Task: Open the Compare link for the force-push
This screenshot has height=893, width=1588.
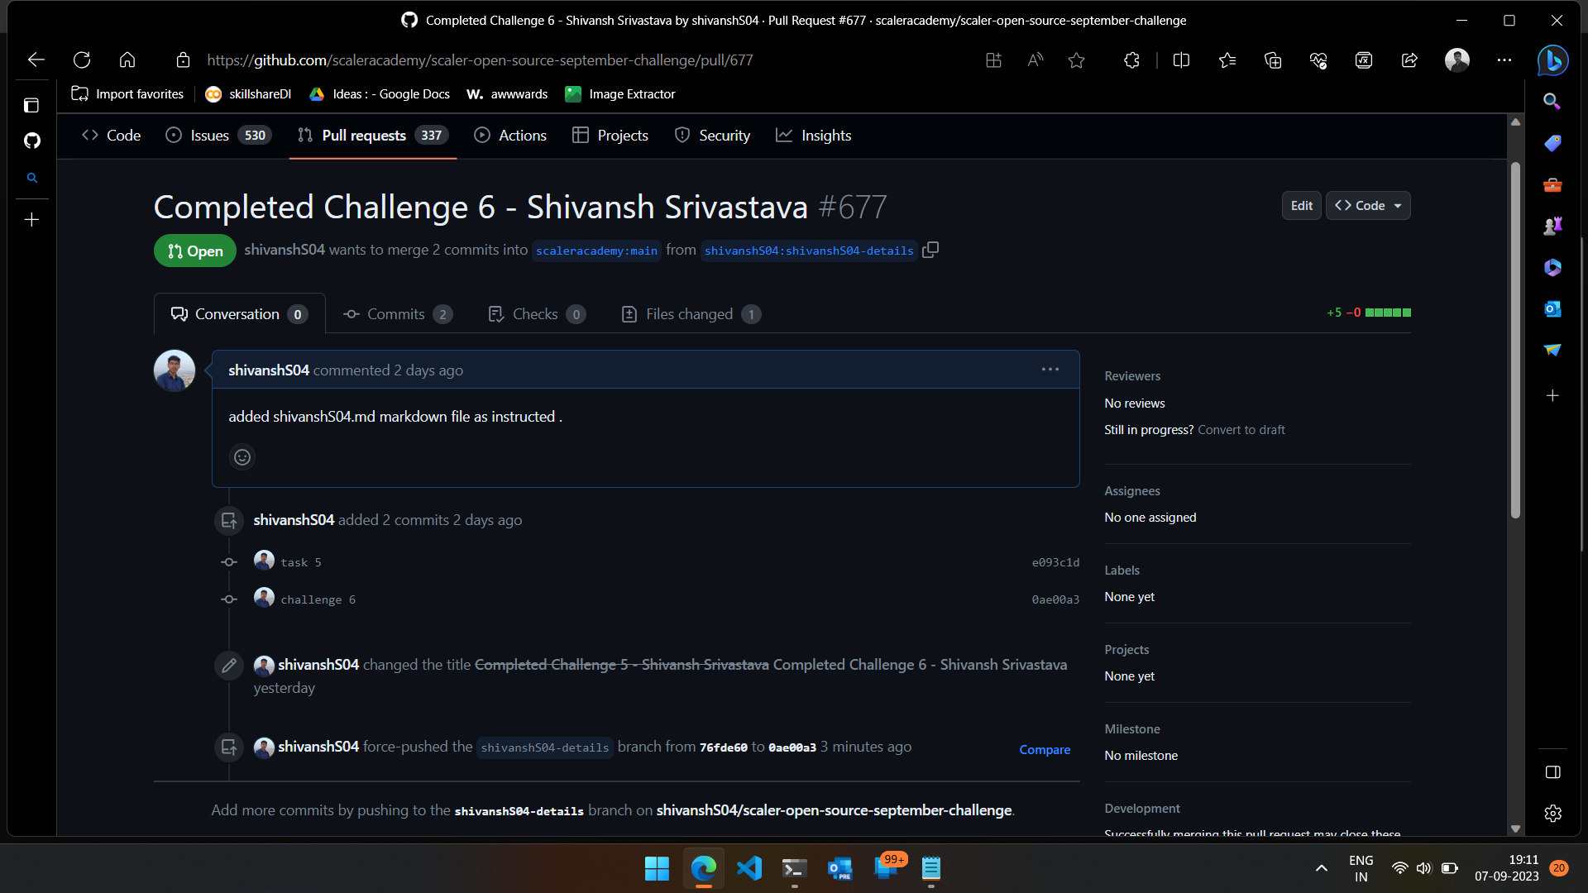Action: [x=1045, y=749]
